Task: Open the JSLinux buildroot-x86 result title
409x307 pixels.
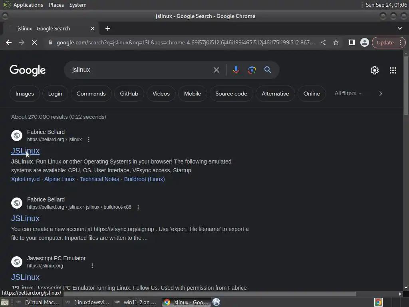Action: (25, 218)
